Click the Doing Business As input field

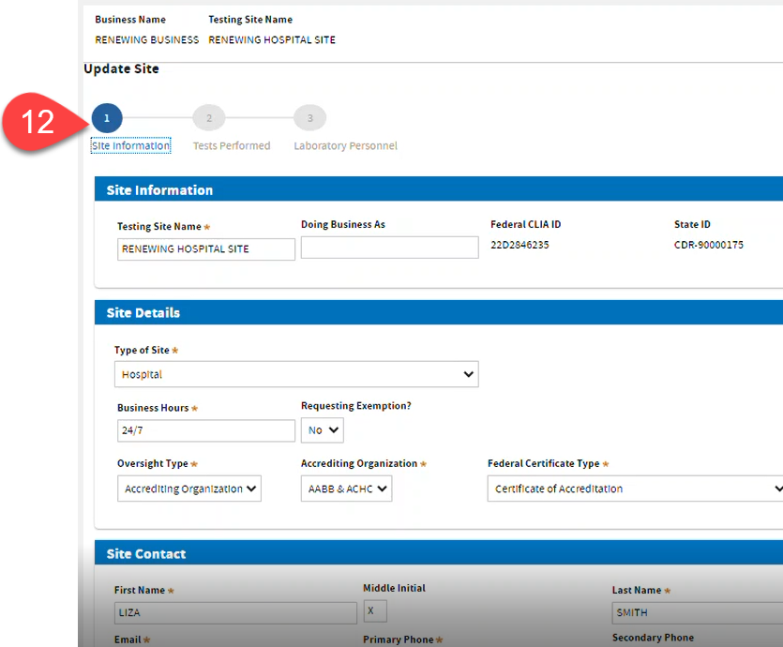tap(389, 248)
